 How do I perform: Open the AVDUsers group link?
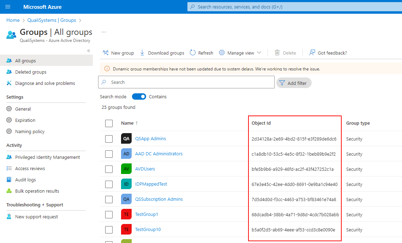tap(145, 169)
